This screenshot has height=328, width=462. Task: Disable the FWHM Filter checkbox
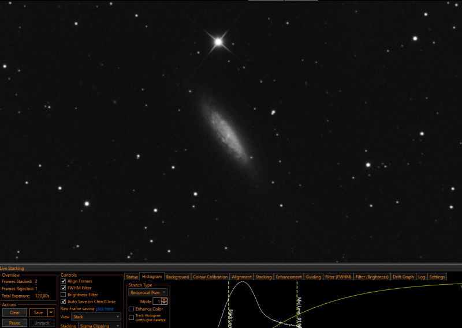[x=63, y=288]
